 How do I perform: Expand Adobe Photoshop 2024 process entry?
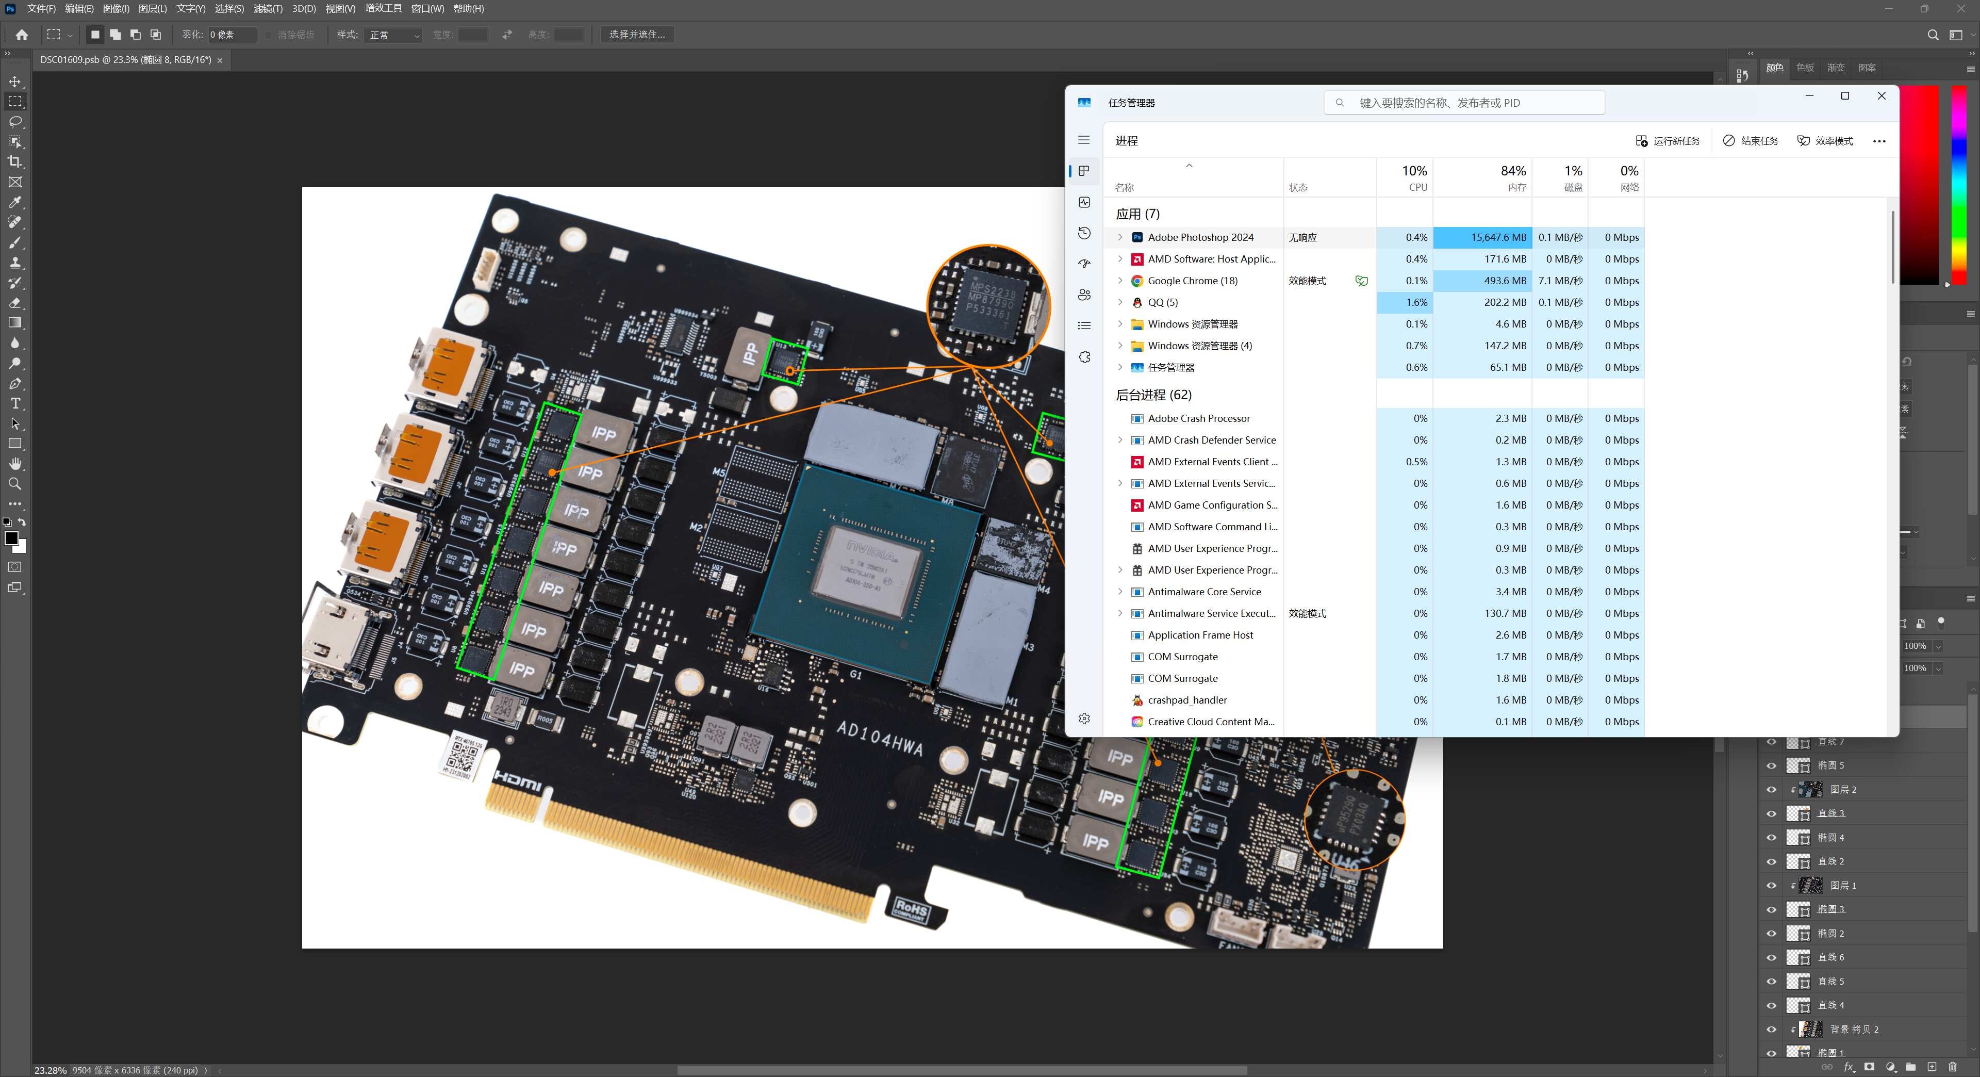coord(1120,238)
